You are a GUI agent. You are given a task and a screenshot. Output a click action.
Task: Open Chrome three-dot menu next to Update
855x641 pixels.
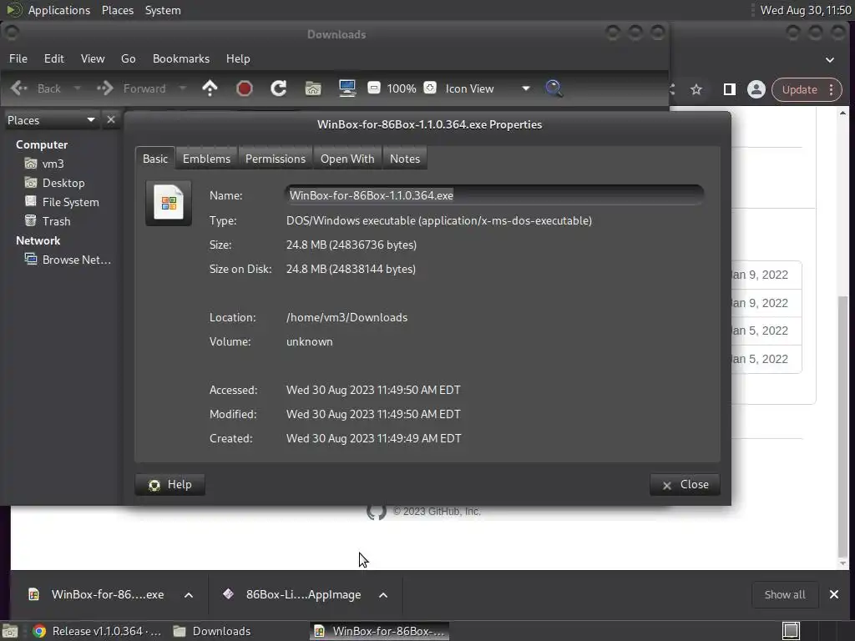point(832,89)
